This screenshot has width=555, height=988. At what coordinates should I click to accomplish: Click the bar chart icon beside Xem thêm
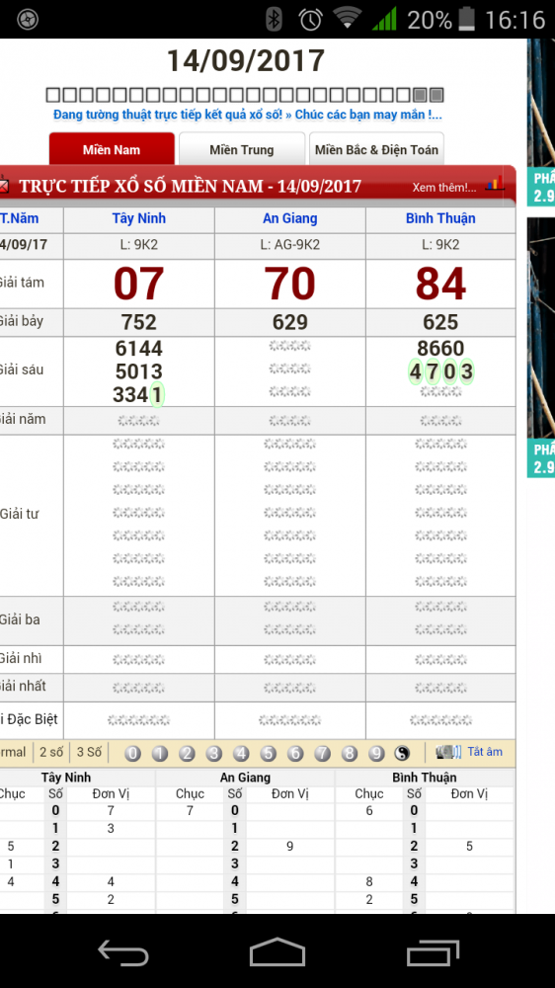tap(496, 184)
